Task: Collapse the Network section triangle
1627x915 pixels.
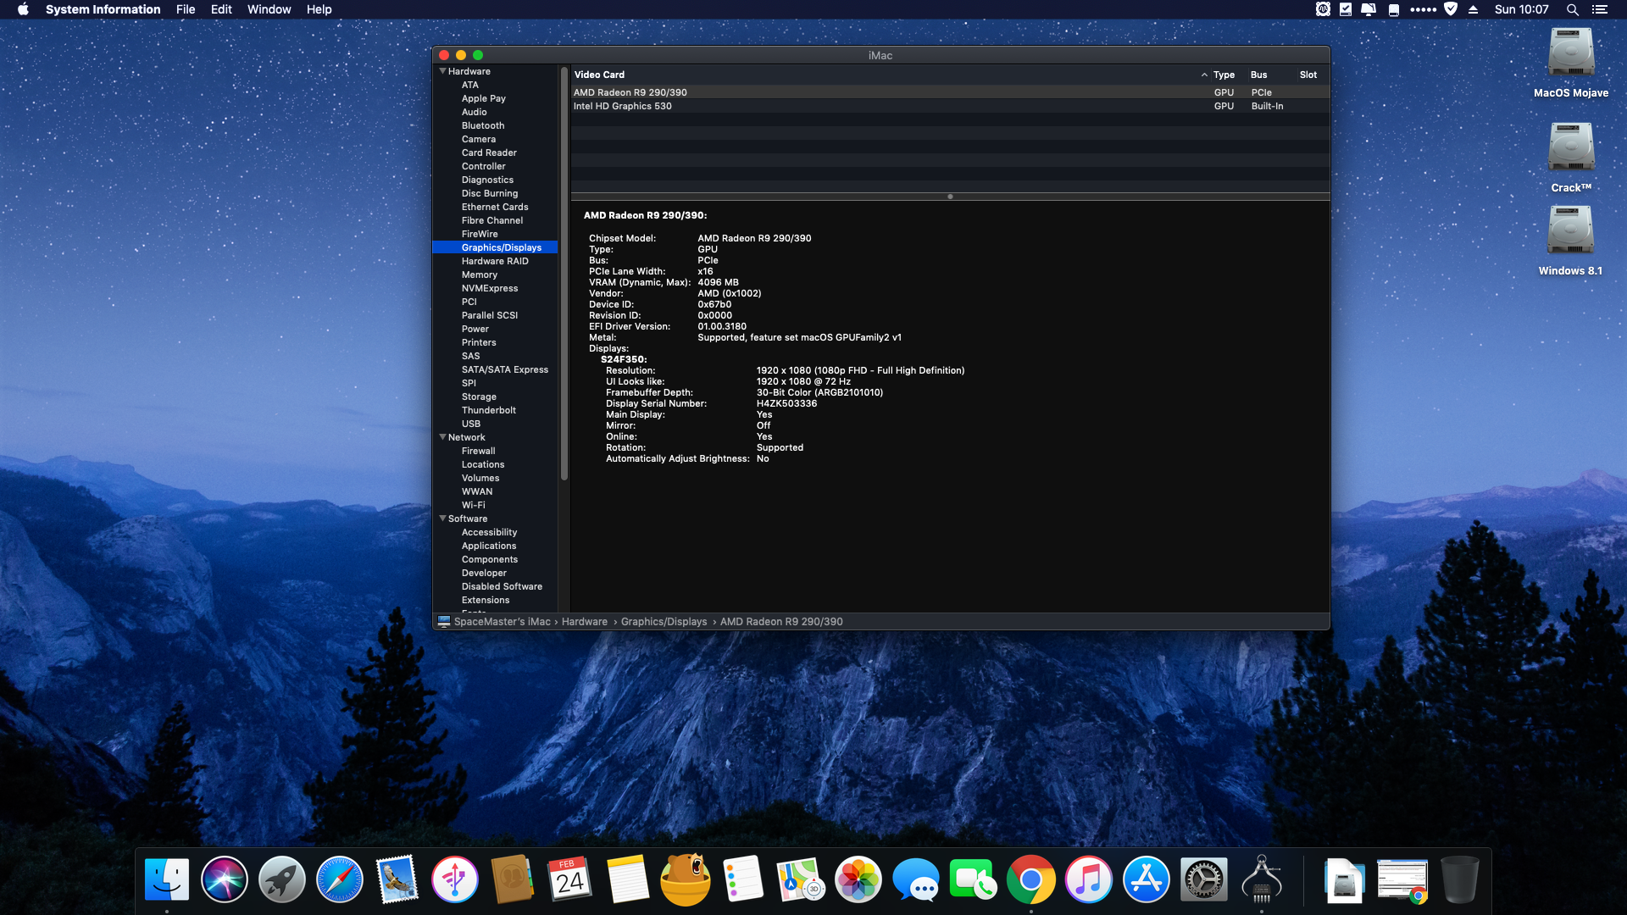Action: pos(442,437)
